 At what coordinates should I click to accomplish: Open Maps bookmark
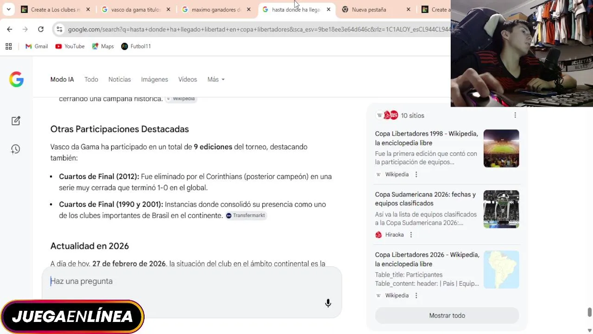click(103, 46)
